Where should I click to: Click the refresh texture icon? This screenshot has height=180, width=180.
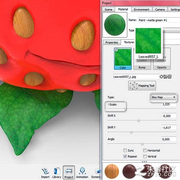coord(161,76)
